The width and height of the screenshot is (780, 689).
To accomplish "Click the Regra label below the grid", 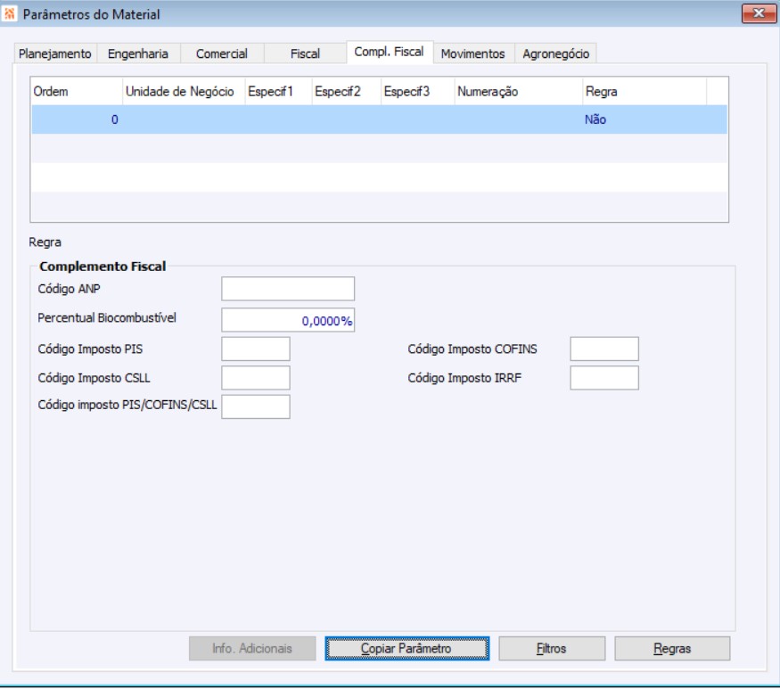I will (45, 242).
